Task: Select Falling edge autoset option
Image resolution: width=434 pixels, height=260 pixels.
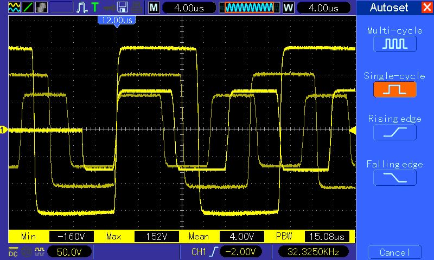Action: click(394, 177)
